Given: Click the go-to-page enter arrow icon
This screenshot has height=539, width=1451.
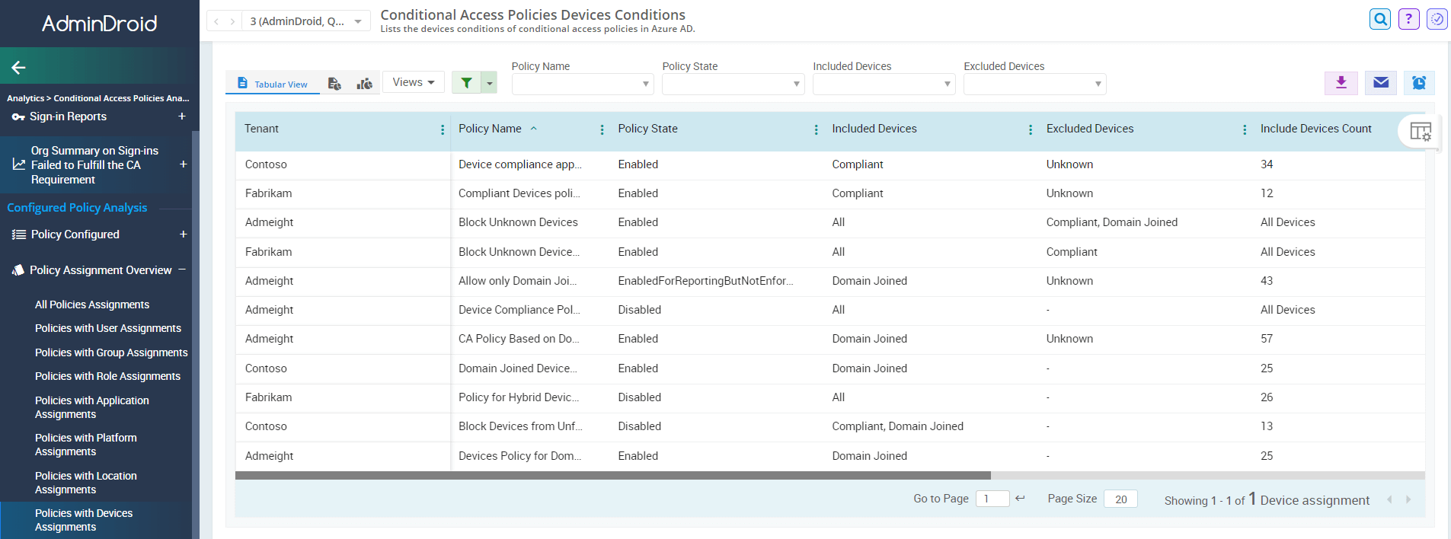Looking at the screenshot, I should 1020,498.
